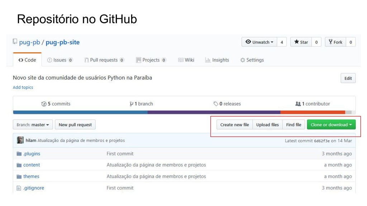Screen dimensions: 367x206
Task: Expand the Unwatch dropdown
Action: [x=259, y=42]
